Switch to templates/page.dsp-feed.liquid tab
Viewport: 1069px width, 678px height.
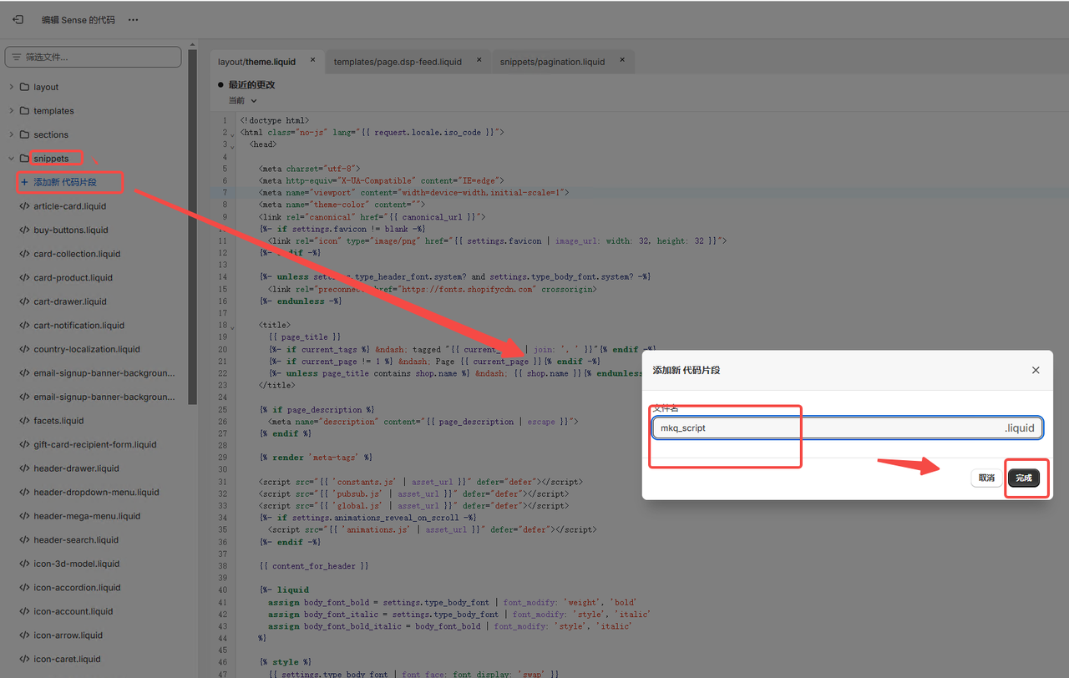[x=398, y=62]
